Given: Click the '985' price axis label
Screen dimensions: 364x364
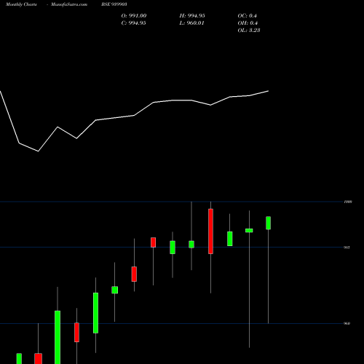Looking at the screenshot, I should click(347, 248).
